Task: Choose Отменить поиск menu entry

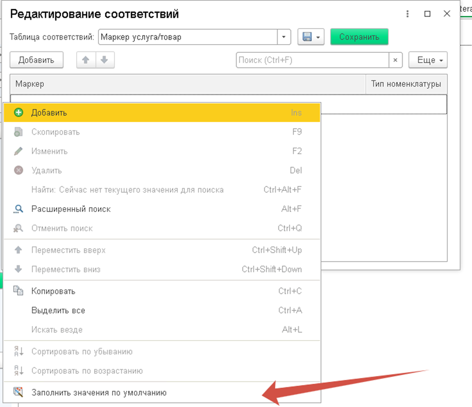Action: [x=162, y=228]
